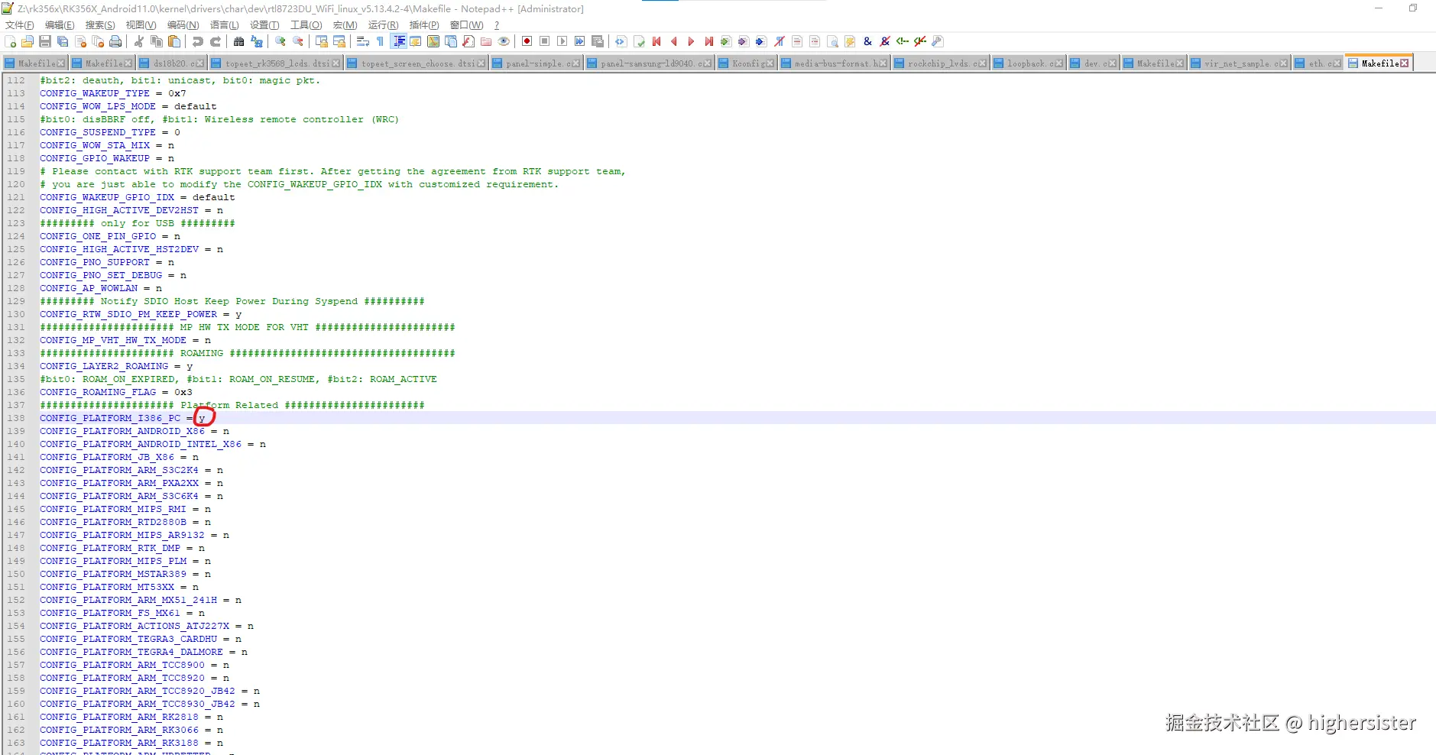Viewport: 1436px width, 755px height.
Task: Play back the recorded macro
Action: (562, 41)
